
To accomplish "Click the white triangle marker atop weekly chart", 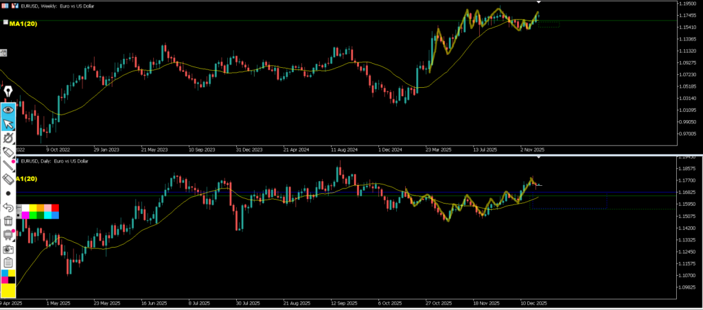I will [538, 3].
